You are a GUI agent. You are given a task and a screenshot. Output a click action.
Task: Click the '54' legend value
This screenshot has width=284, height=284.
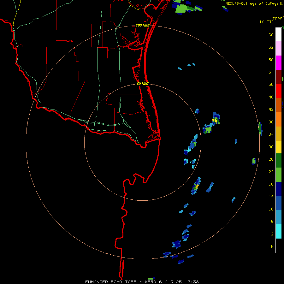click(271, 72)
